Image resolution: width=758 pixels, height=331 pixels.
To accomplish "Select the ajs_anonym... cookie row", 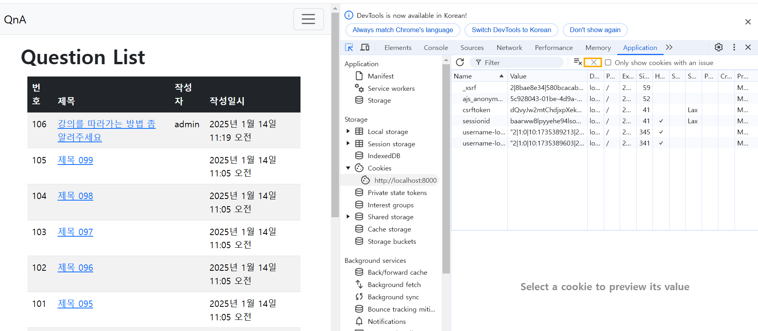I will click(604, 99).
